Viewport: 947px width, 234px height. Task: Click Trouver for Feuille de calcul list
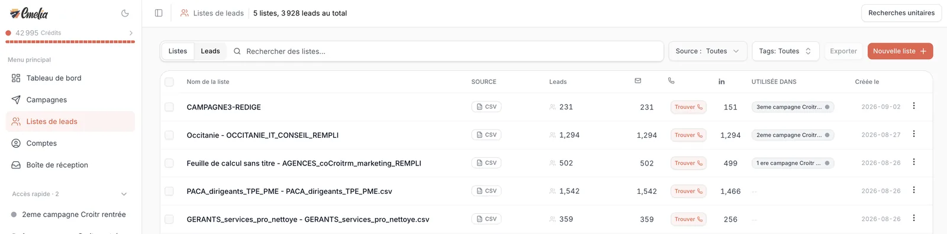[688, 163]
